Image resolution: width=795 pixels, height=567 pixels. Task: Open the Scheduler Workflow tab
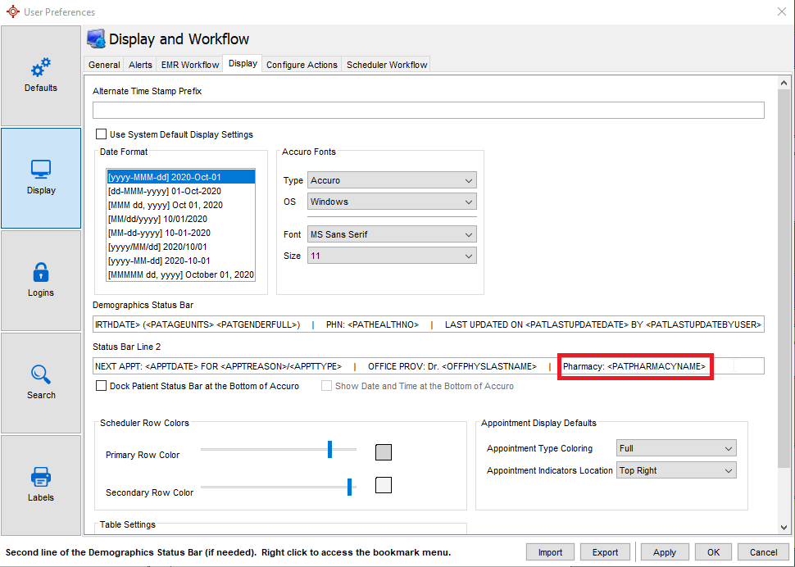(387, 65)
